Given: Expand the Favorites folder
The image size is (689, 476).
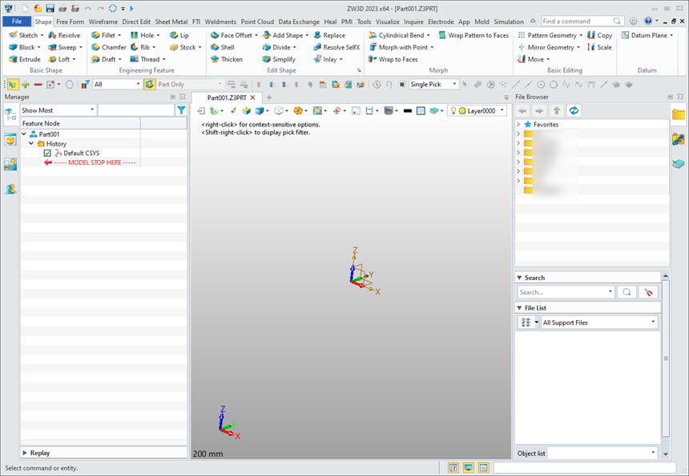Looking at the screenshot, I should click(x=518, y=125).
